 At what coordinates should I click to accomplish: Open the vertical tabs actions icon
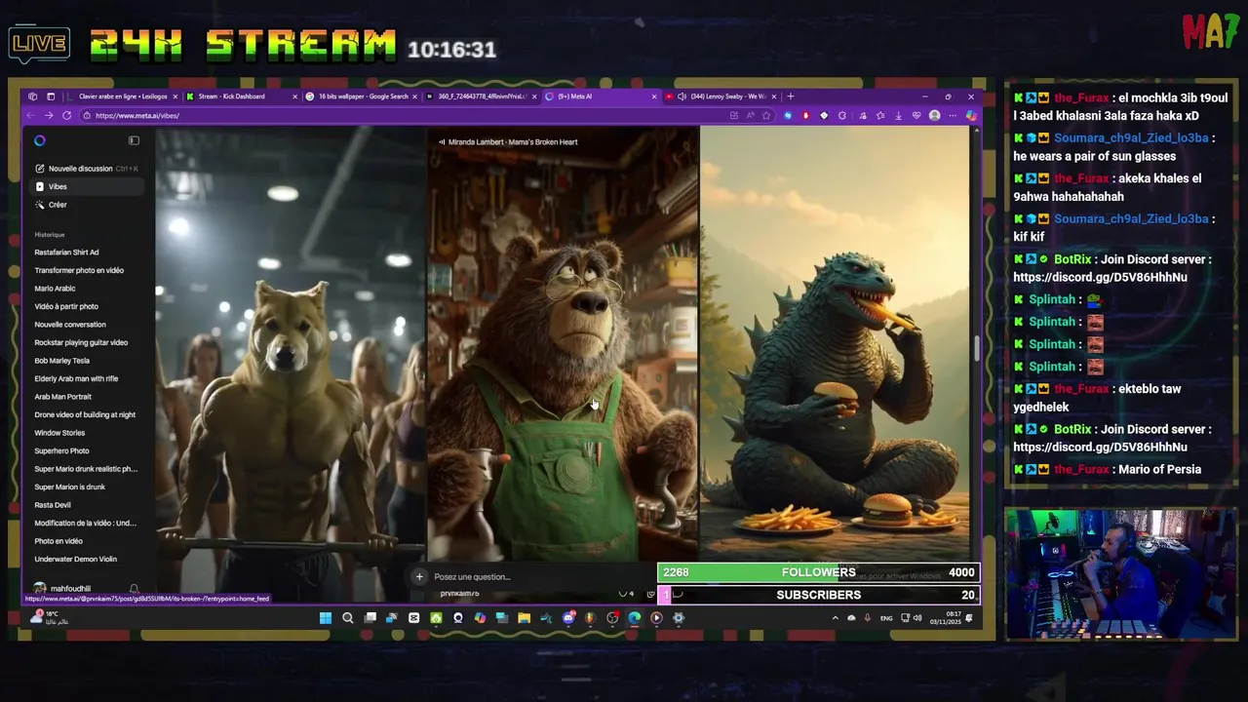coord(51,97)
